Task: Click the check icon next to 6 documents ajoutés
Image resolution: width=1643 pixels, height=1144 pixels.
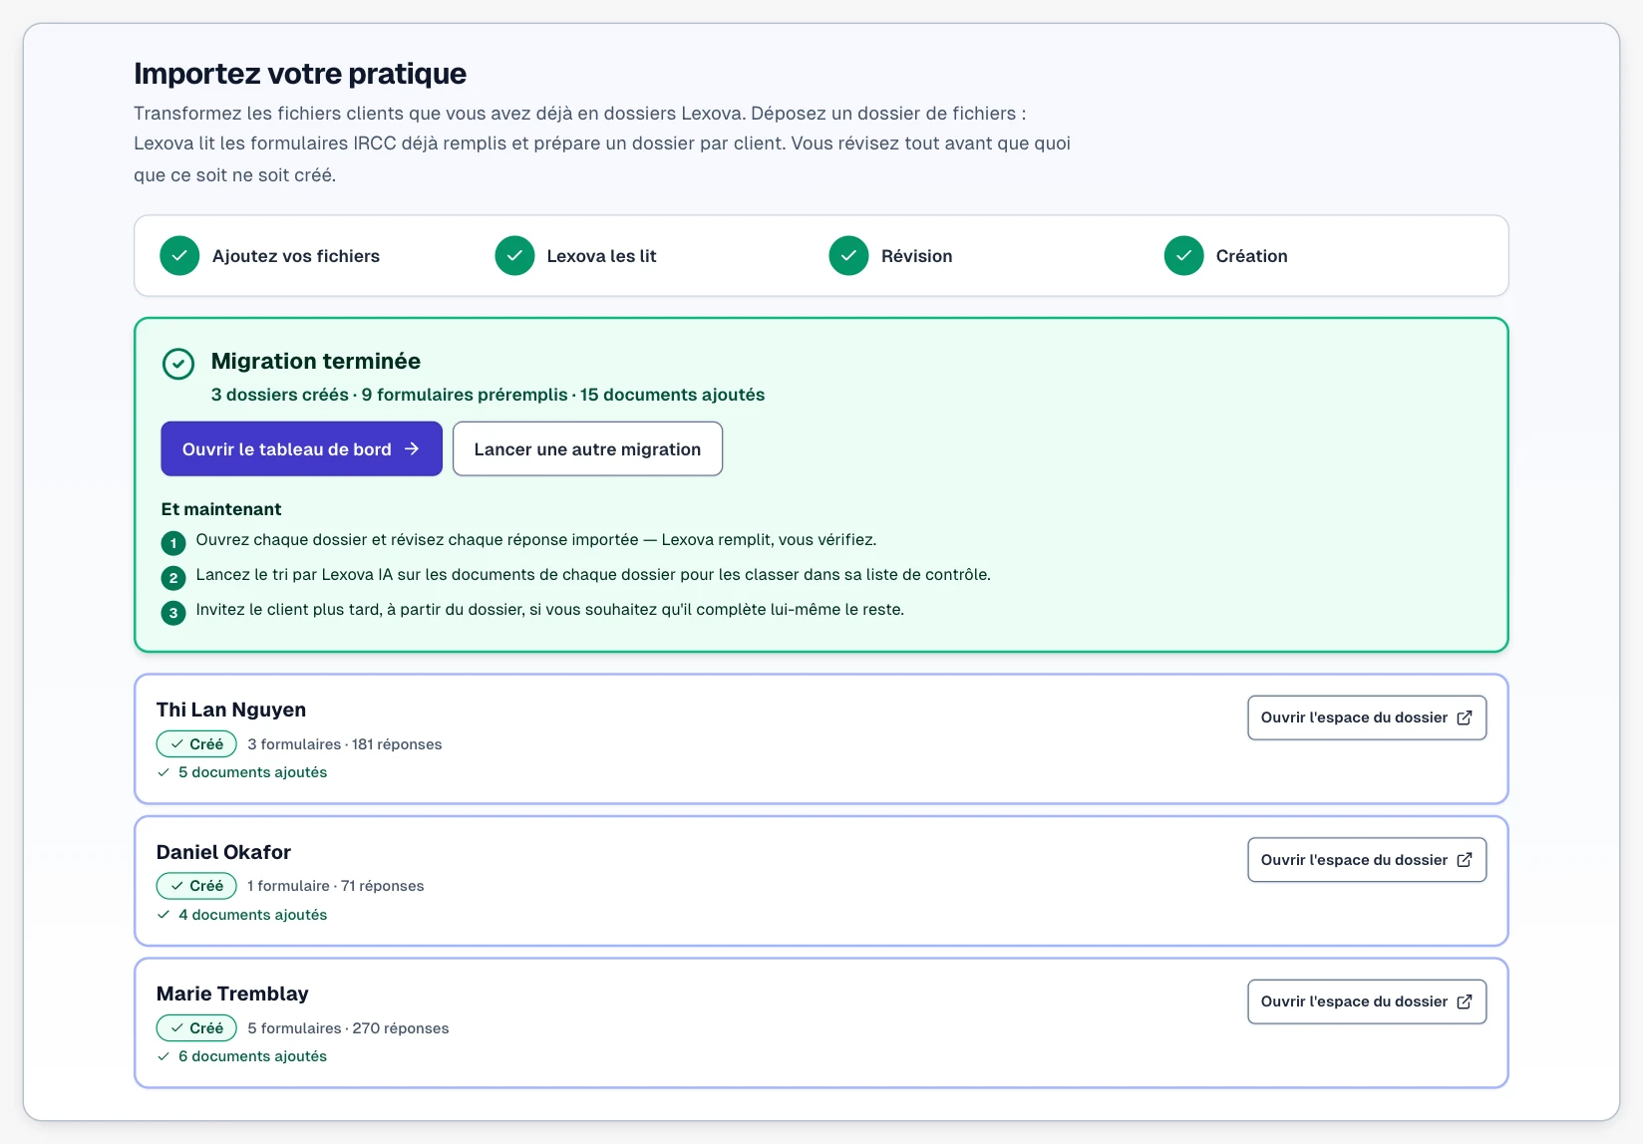Action: [x=164, y=1056]
